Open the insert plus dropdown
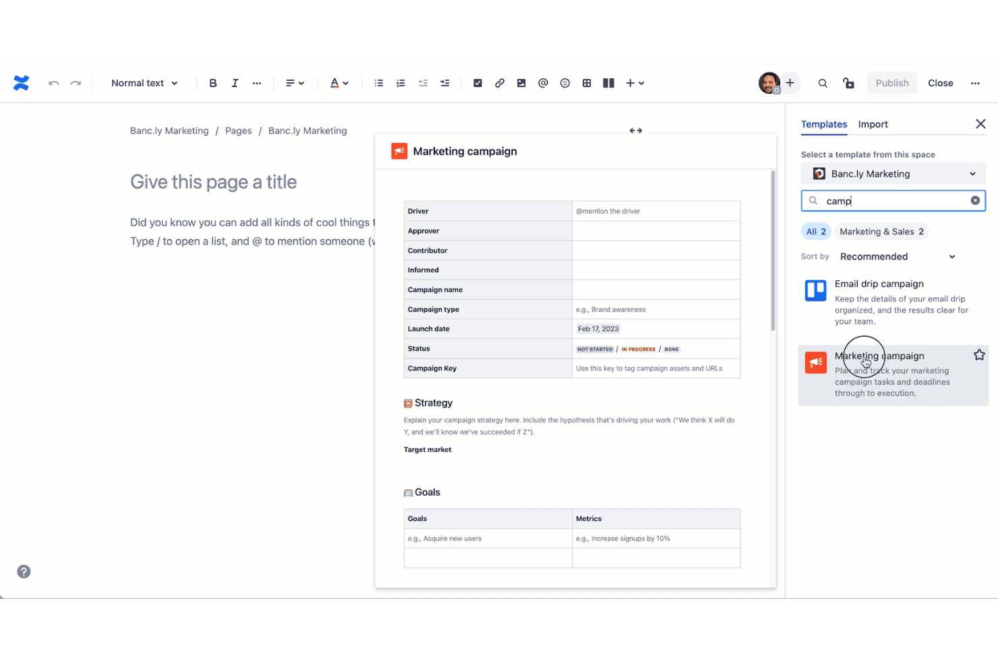Screen dimensions: 998x665 (x=635, y=83)
